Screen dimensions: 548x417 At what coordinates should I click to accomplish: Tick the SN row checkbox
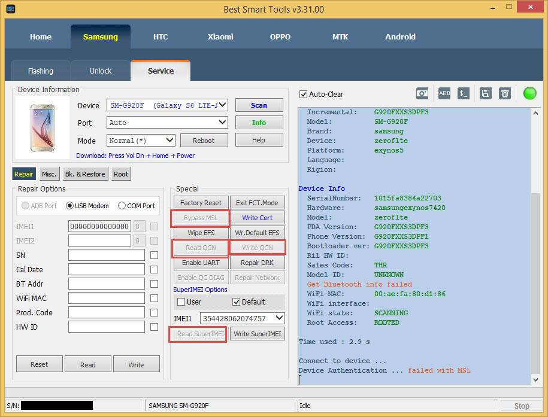click(154, 255)
